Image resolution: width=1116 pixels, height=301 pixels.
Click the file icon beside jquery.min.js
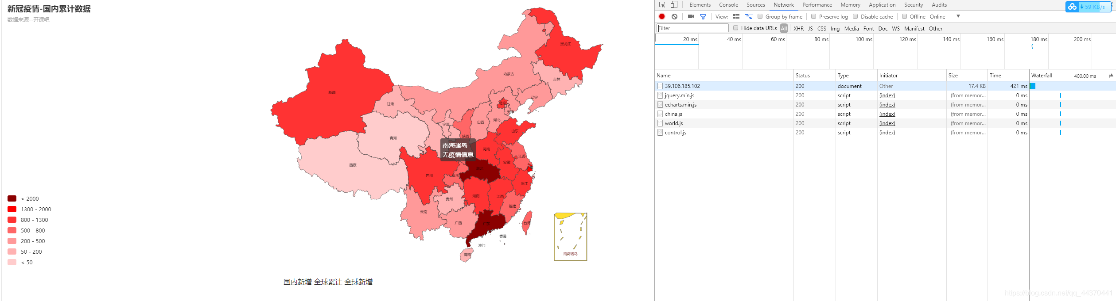tap(660, 95)
